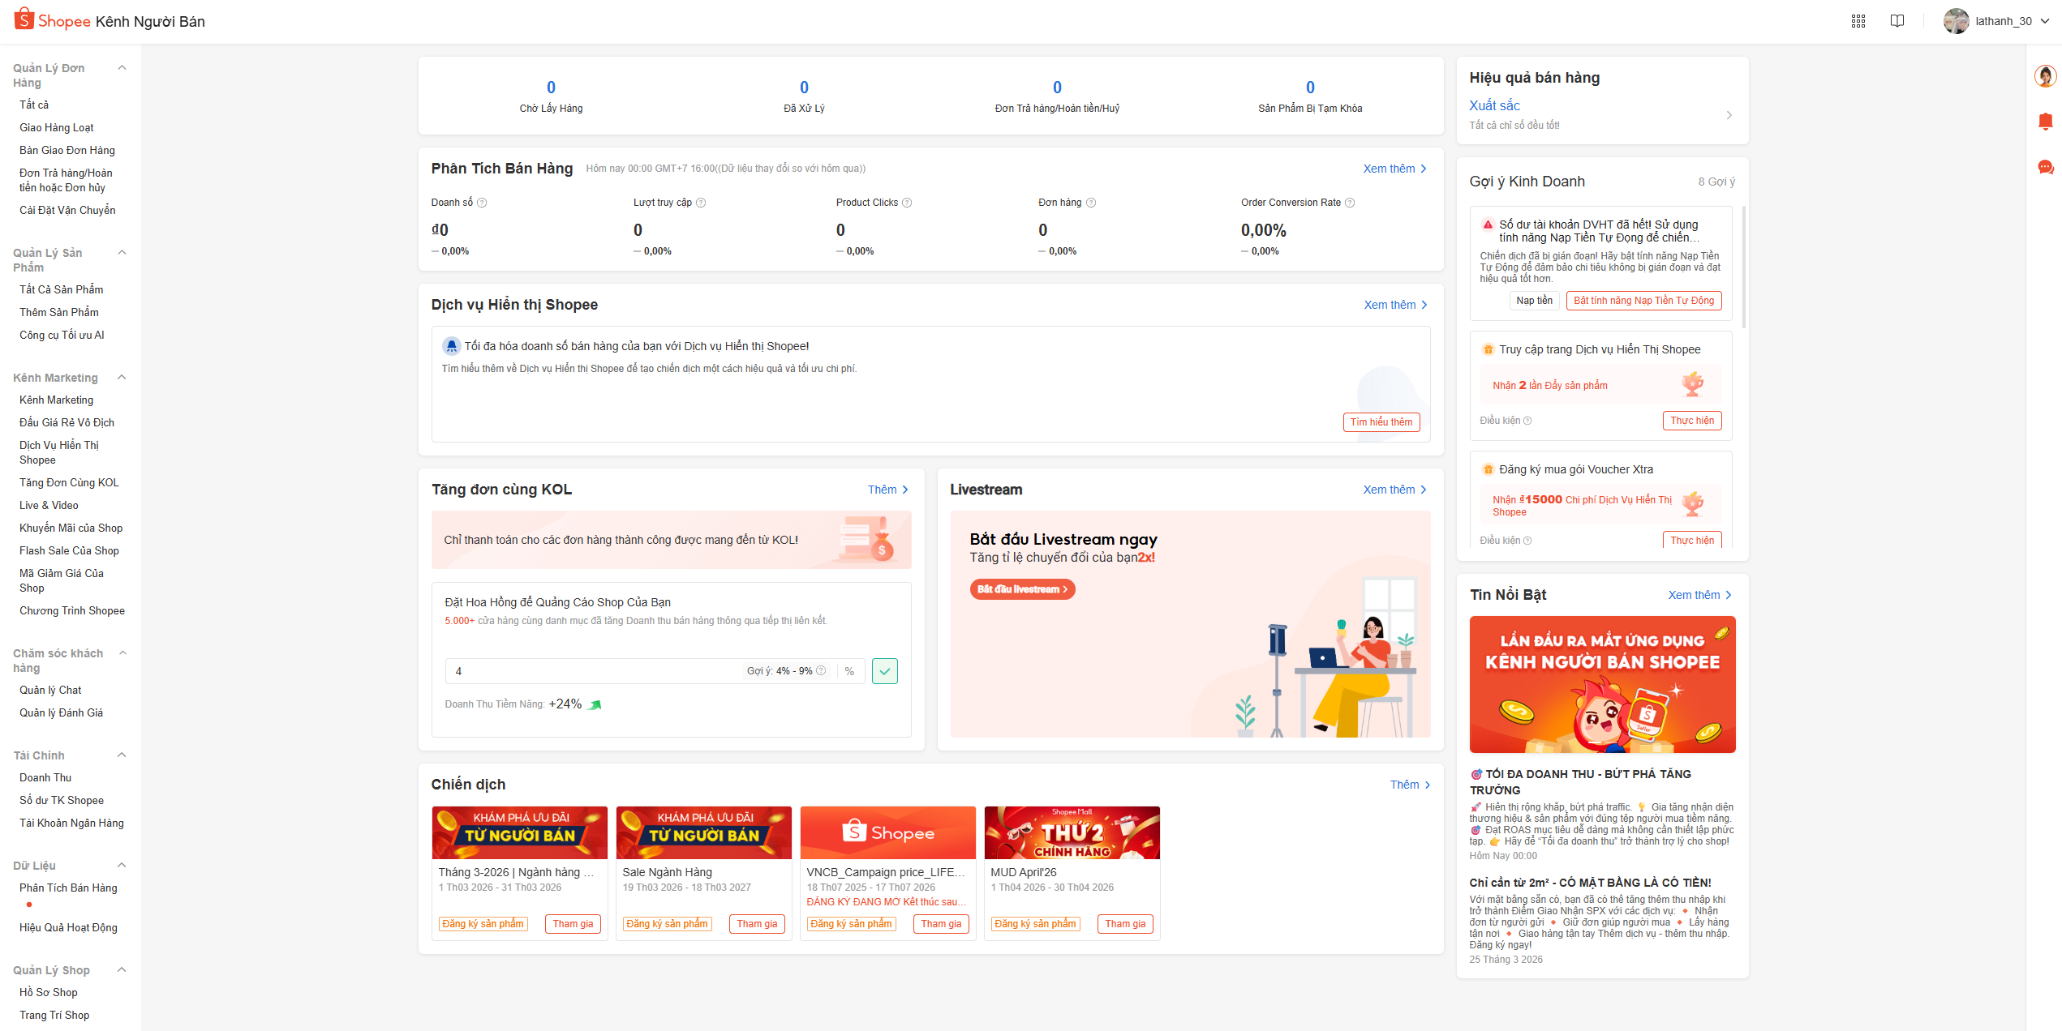This screenshot has width=2062, height=1031.
Task: Open the apps grid icon in header
Action: pos(1858,21)
